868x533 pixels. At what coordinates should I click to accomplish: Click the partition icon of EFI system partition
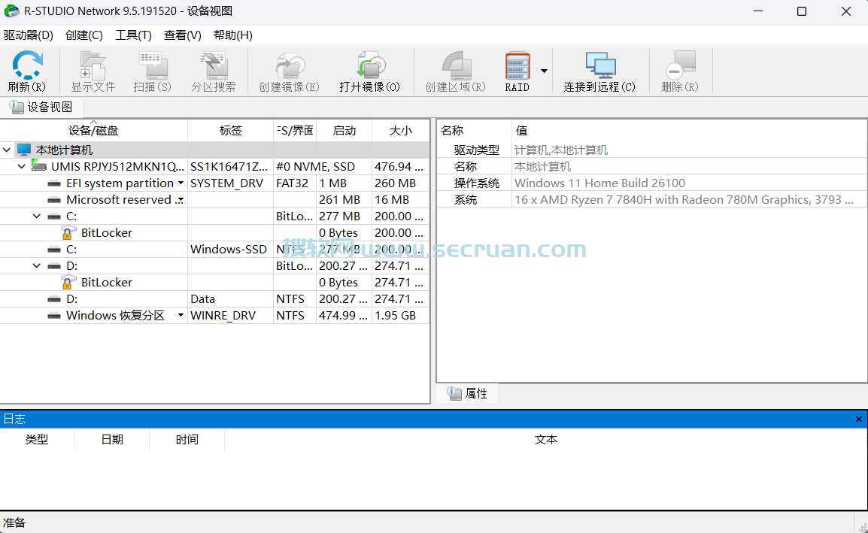pos(54,183)
